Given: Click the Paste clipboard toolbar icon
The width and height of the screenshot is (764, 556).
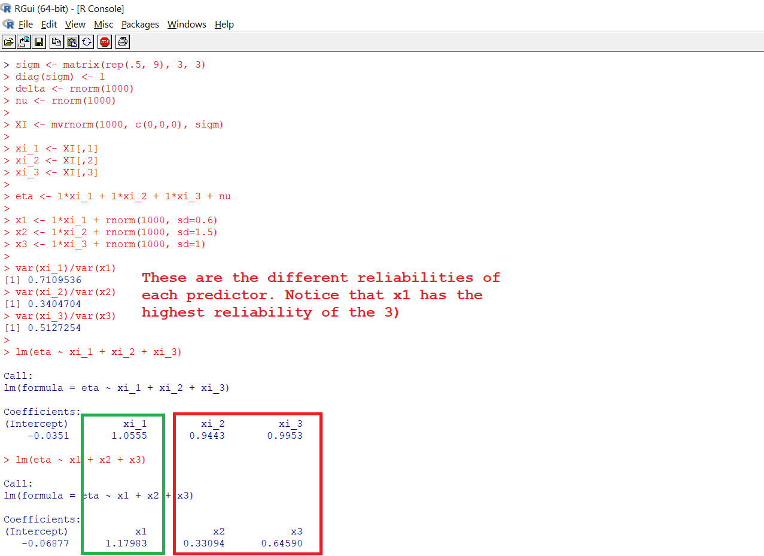Looking at the screenshot, I should [x=72, y=42].
